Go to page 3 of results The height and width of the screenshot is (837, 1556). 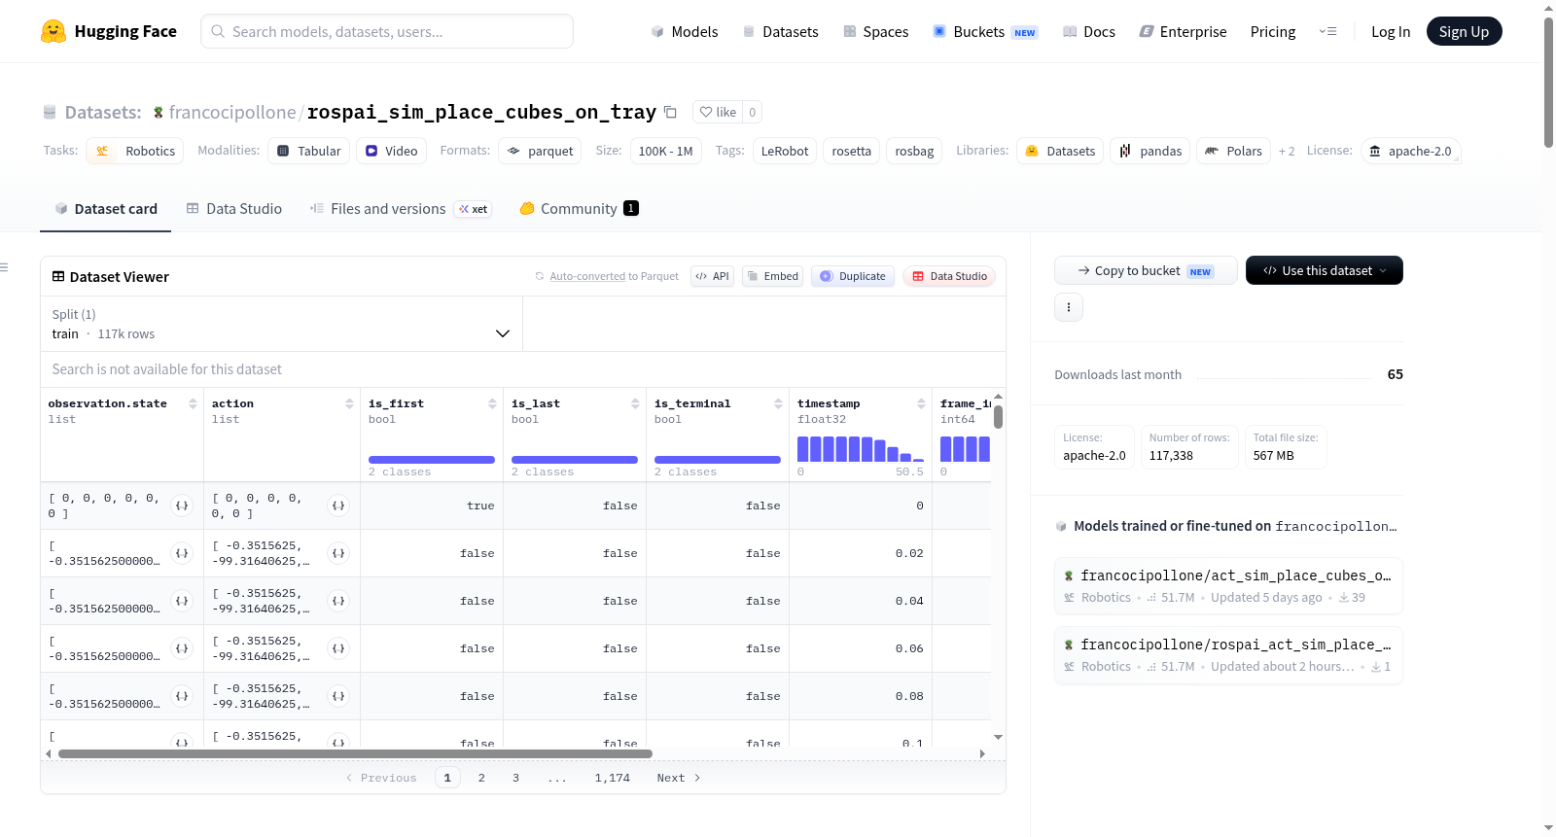pos(515,778)
